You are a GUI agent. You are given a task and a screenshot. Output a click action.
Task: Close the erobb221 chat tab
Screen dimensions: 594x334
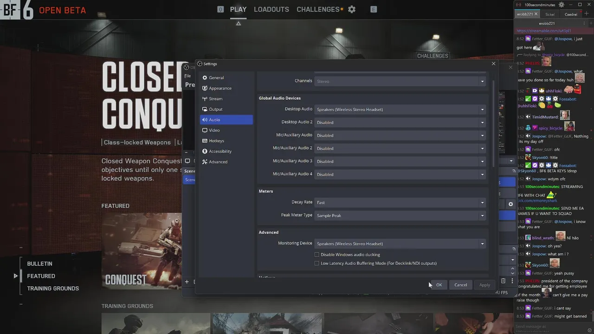click(536, 14)
